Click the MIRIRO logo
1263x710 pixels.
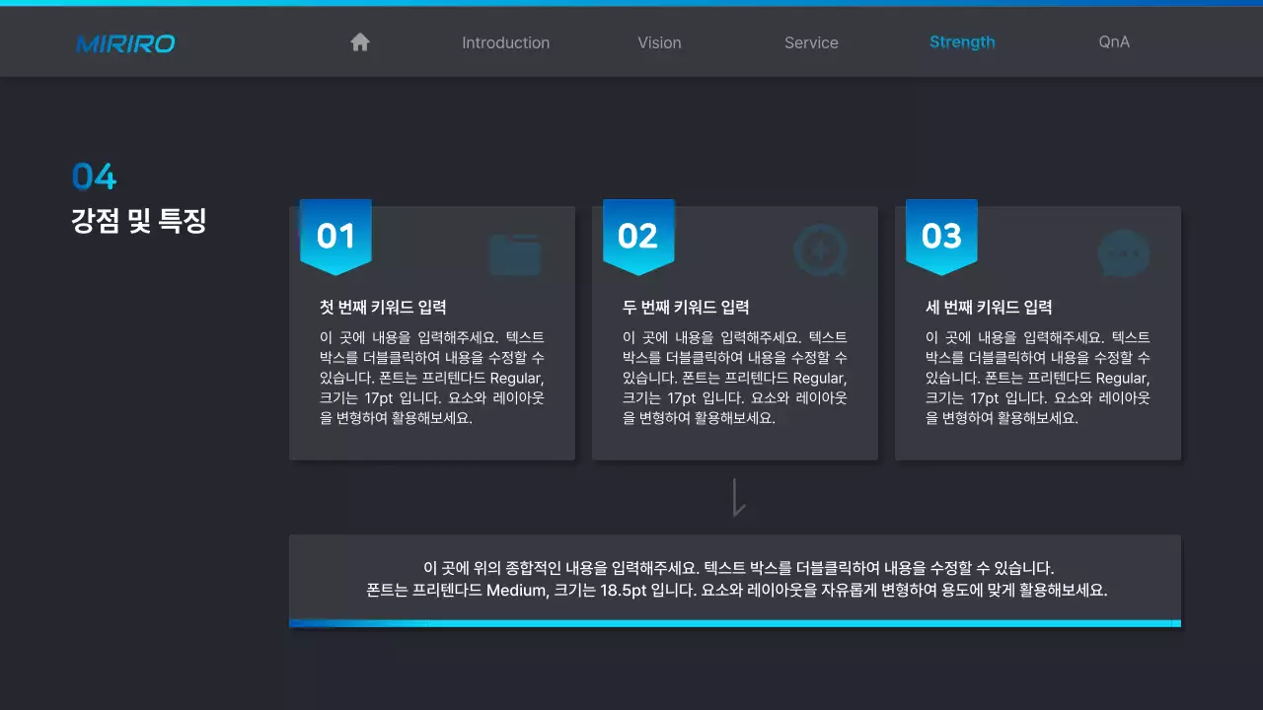[124, 43]
